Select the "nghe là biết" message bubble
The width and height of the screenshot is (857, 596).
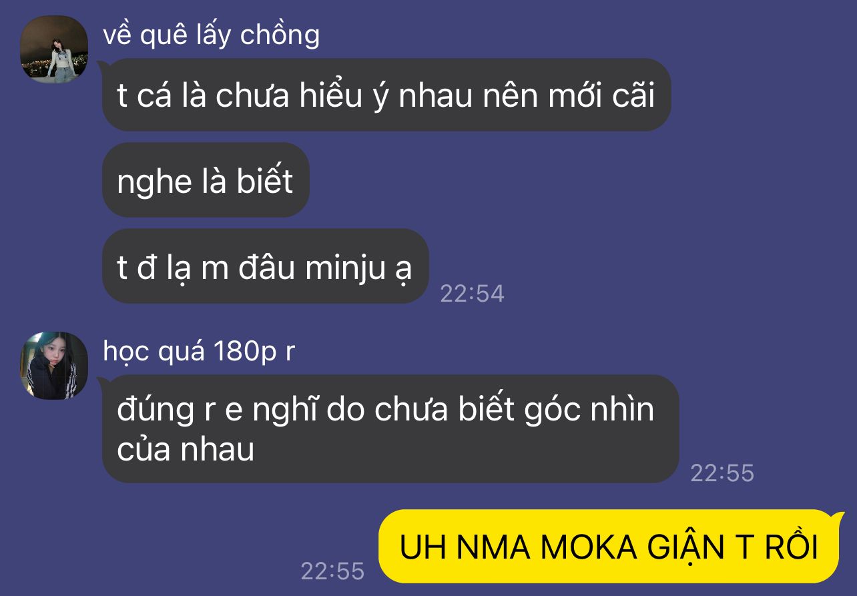(x=206, y=180)
